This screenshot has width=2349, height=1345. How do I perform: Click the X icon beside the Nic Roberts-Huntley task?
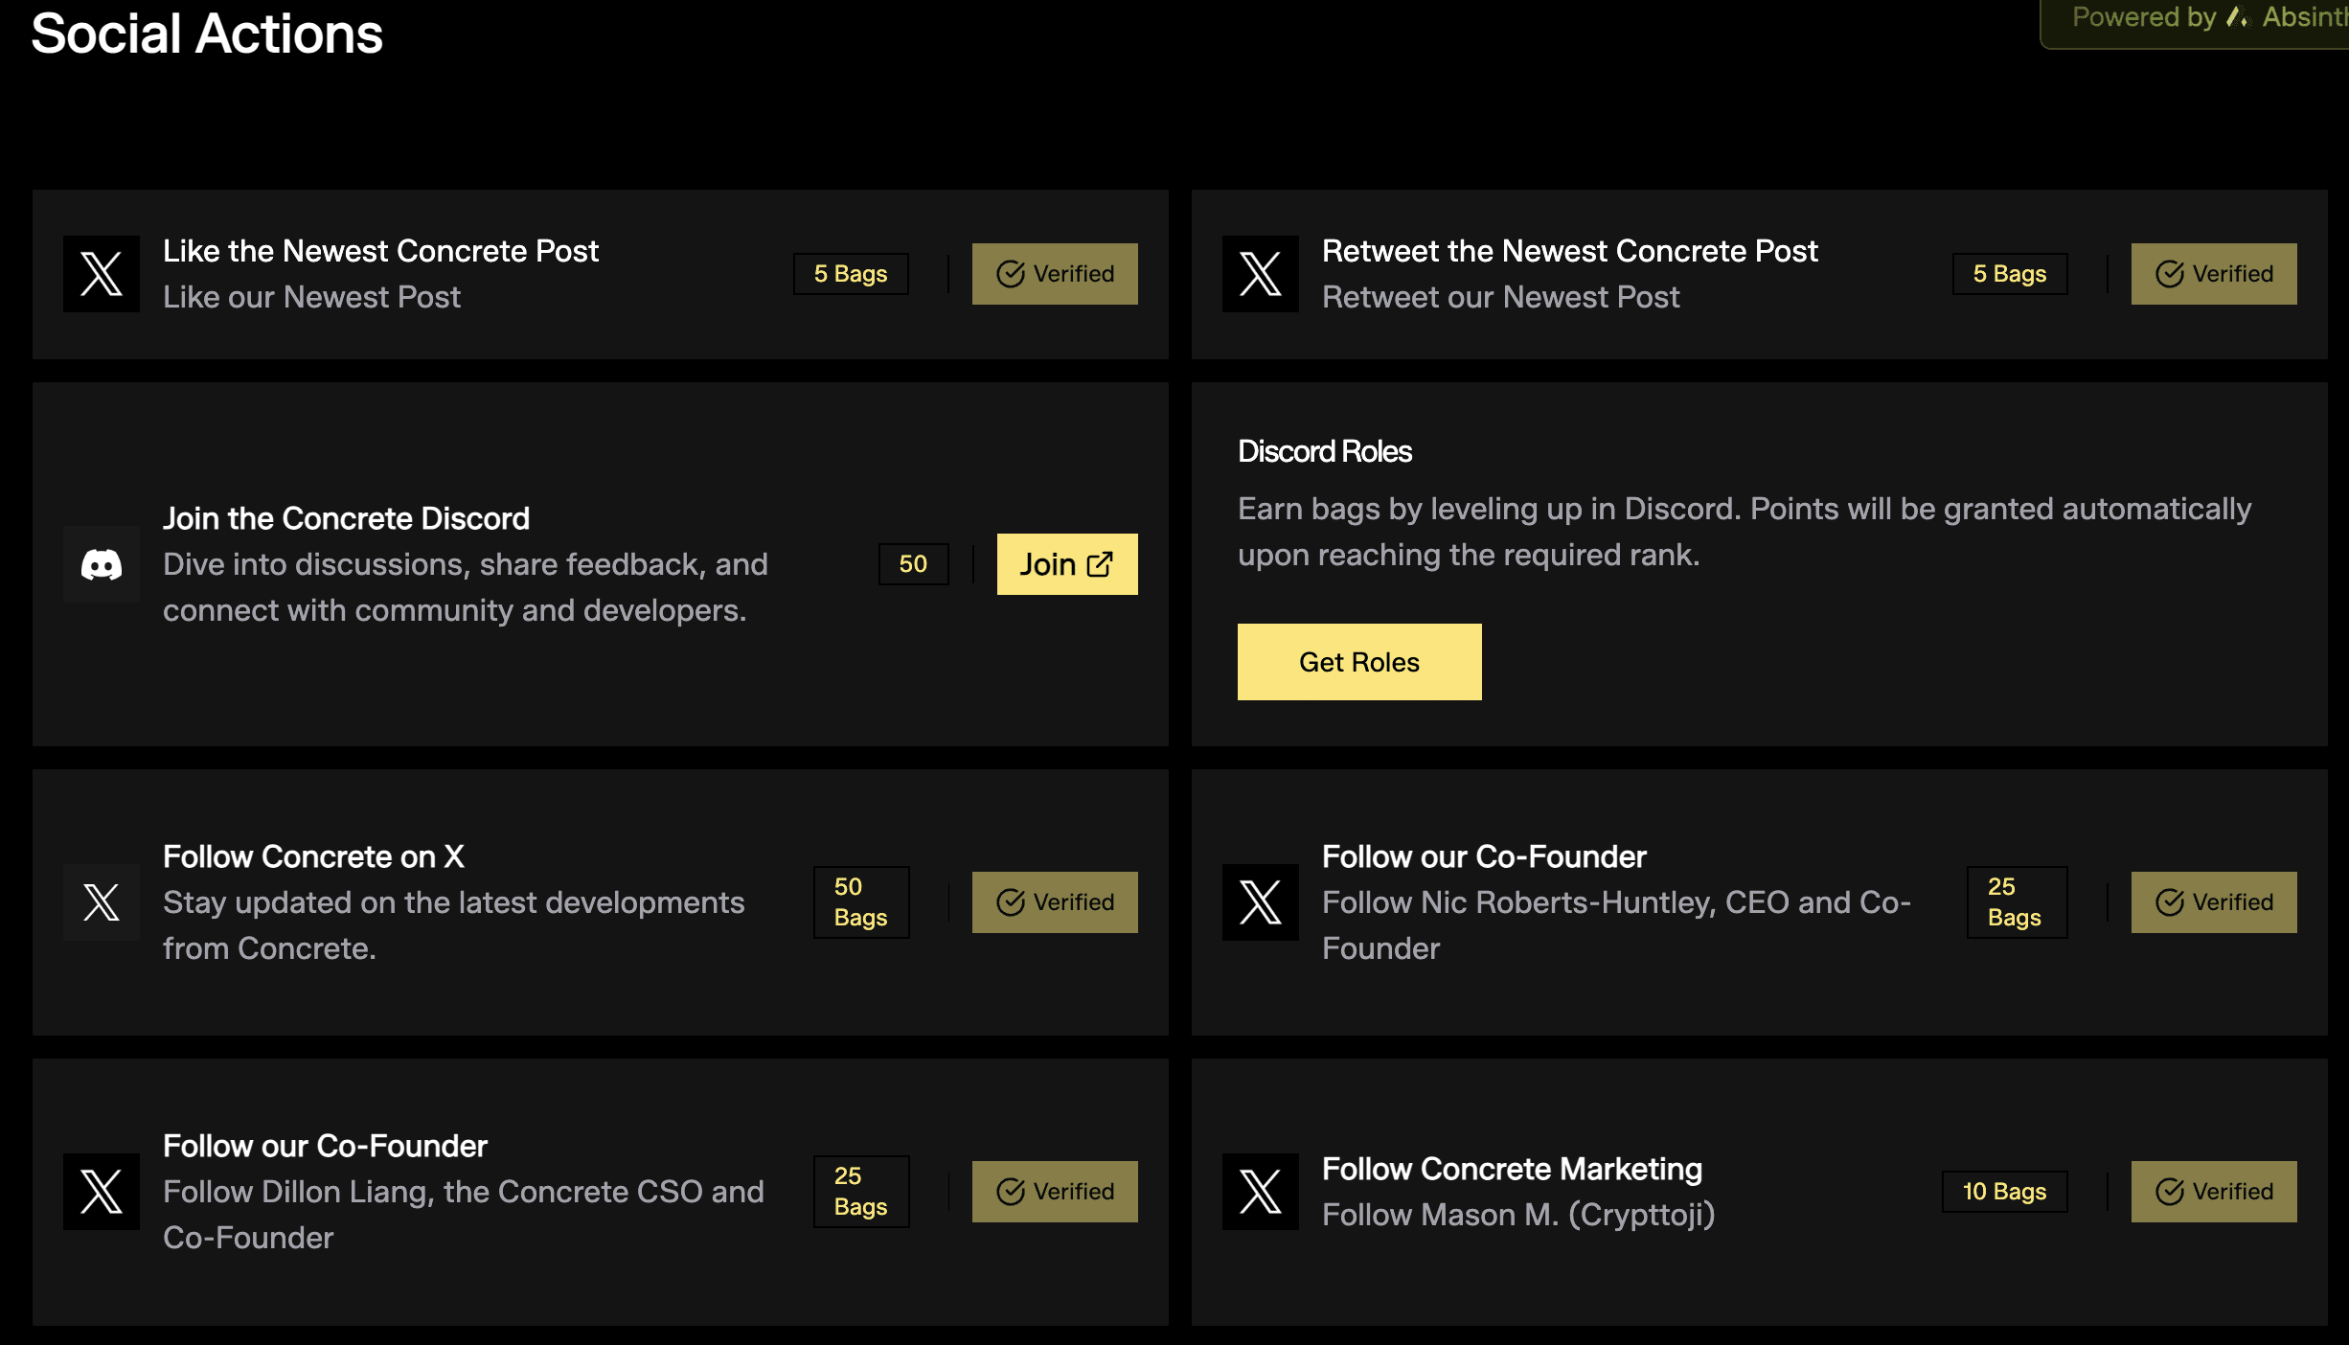tap(1261, 902)
